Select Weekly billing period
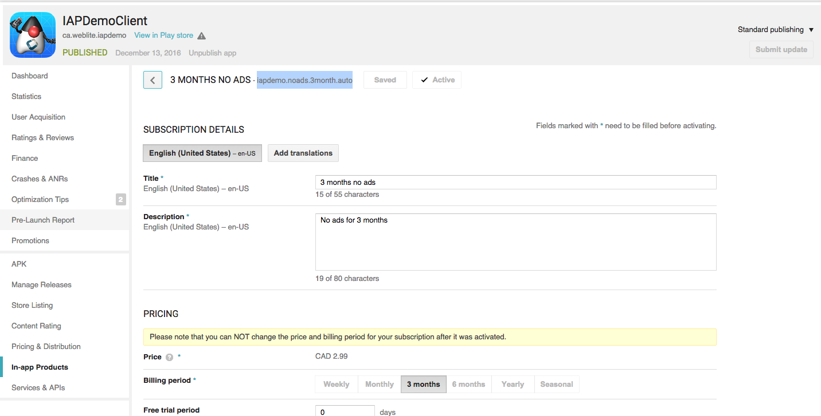The image size is (821, 416). tap(336, 384)
